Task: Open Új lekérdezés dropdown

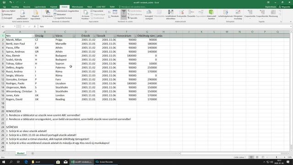Action: point(48,15)
